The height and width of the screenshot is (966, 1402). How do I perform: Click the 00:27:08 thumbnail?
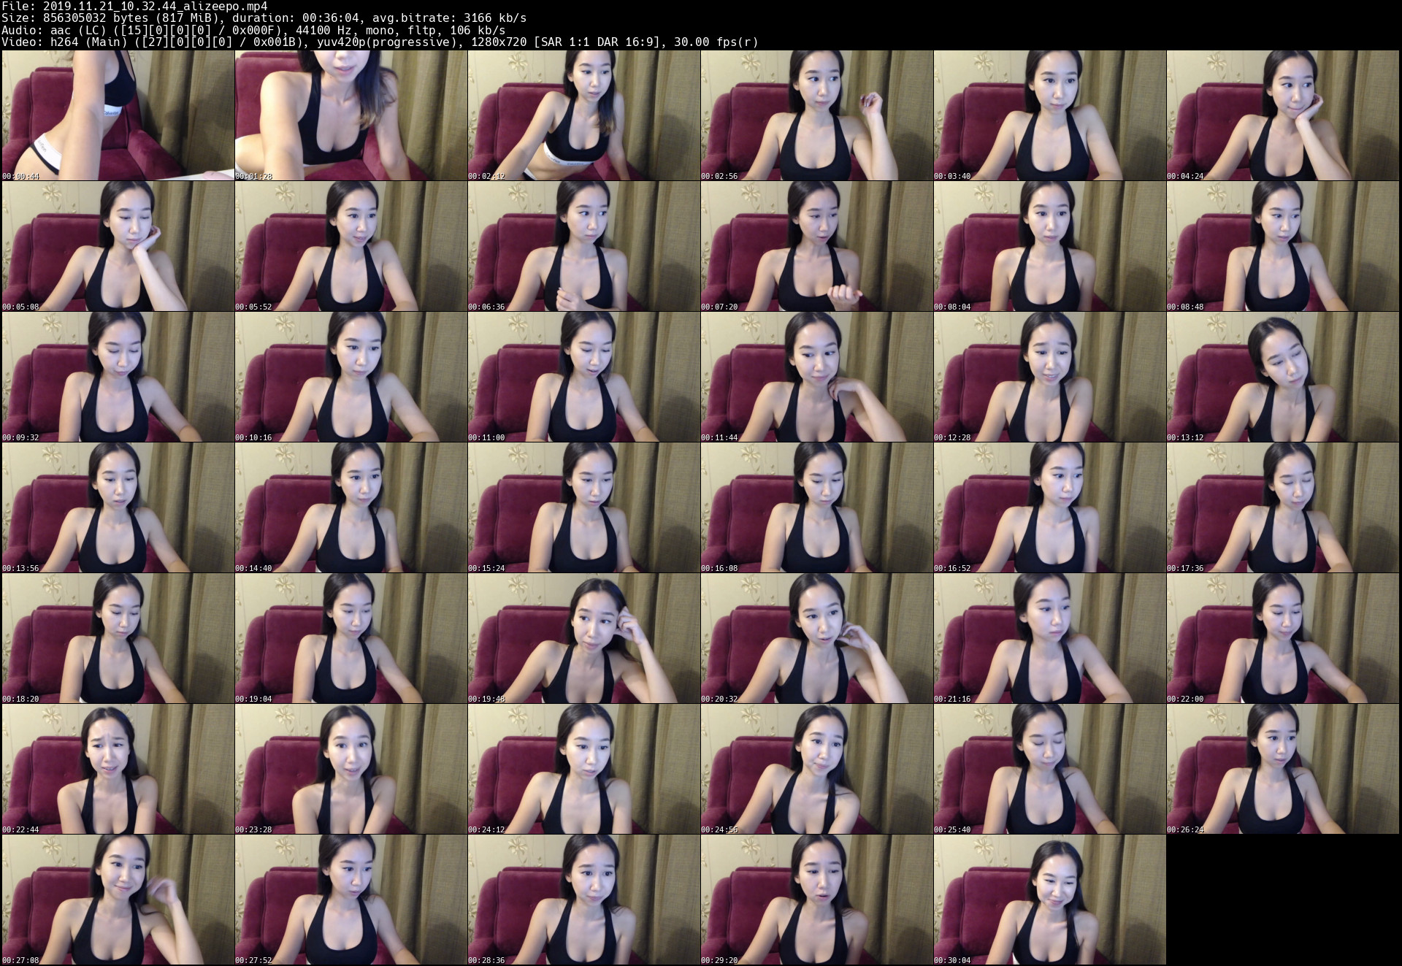(118, 900)
